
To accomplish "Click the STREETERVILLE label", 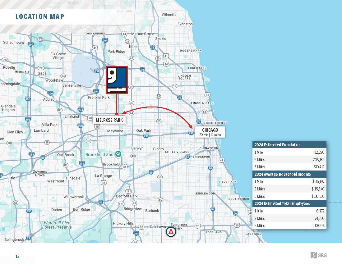I will pyautogui.click(x=215, y=123).
